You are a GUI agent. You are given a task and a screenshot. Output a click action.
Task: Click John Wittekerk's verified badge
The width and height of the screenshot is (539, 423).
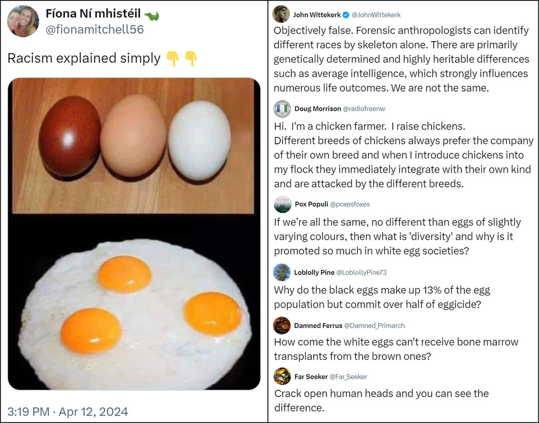(346, 15)
